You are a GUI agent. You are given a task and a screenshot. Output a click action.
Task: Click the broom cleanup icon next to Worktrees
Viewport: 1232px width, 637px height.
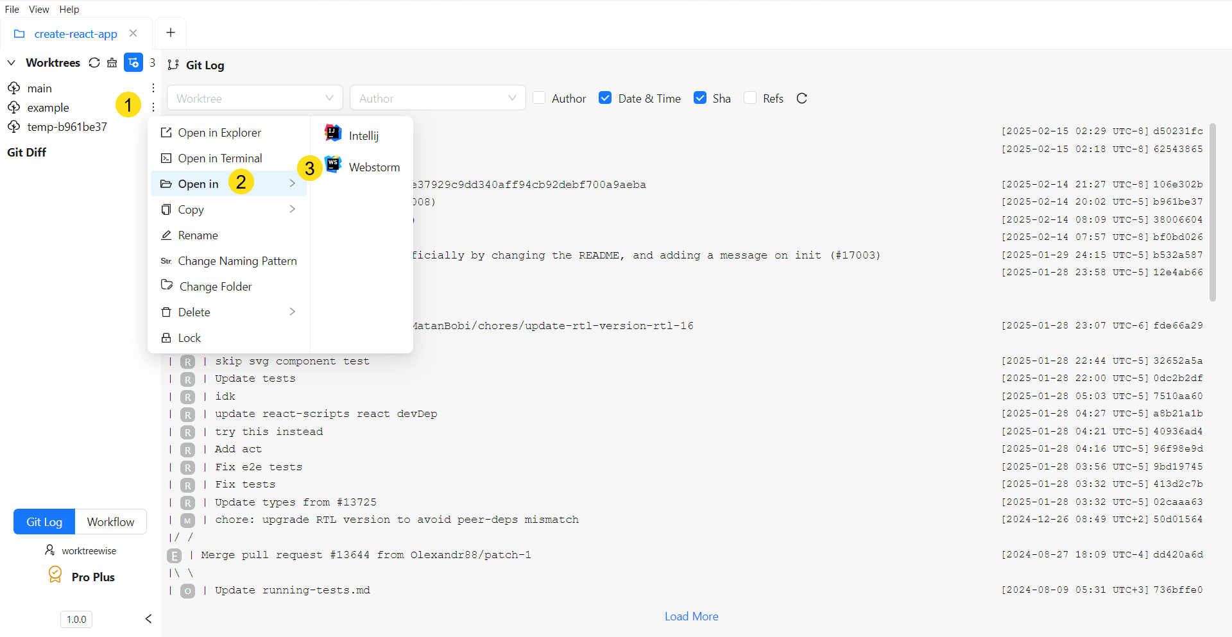[x=112, y=62]
